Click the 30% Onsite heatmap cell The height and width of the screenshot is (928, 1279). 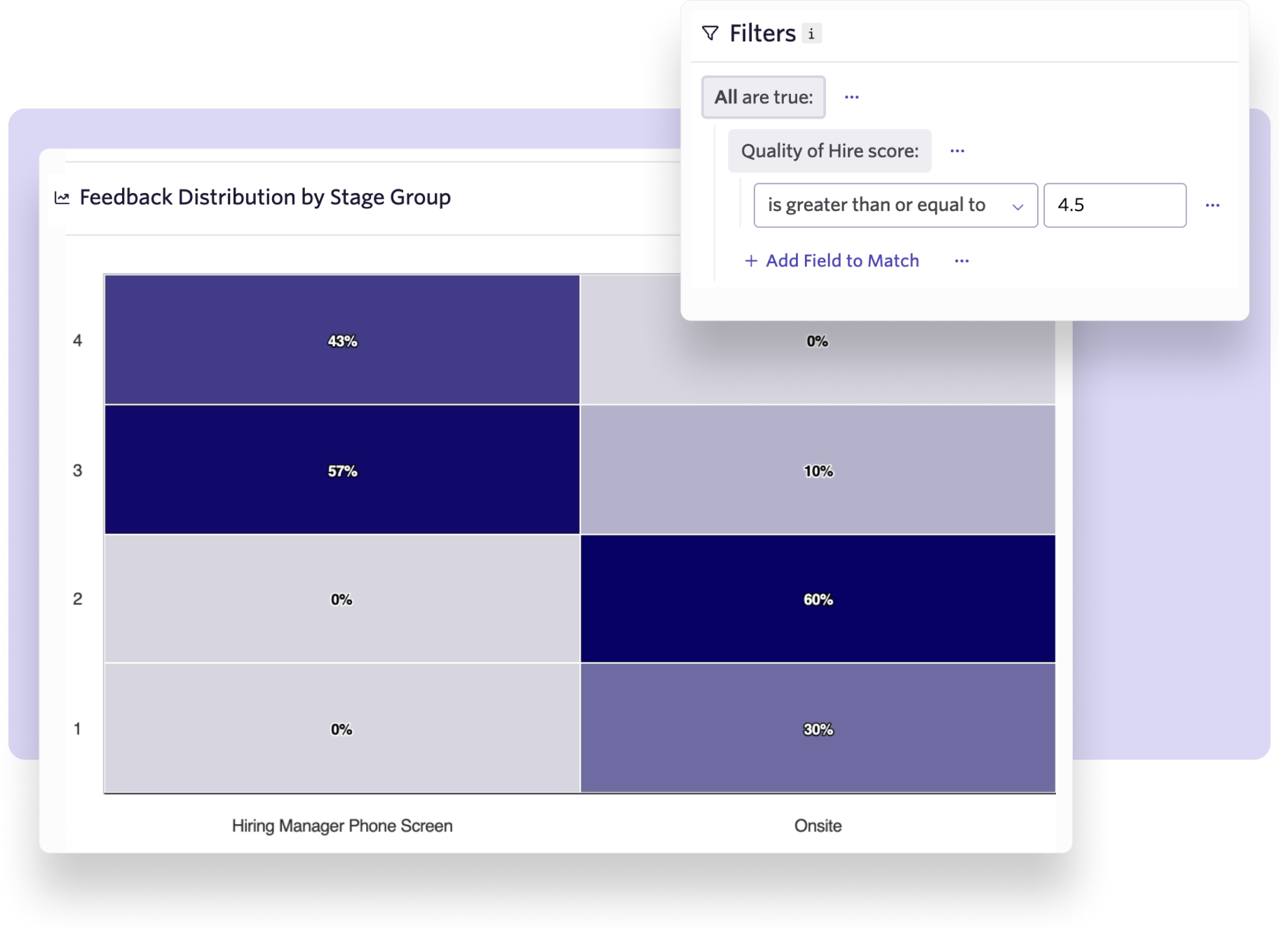818,729
